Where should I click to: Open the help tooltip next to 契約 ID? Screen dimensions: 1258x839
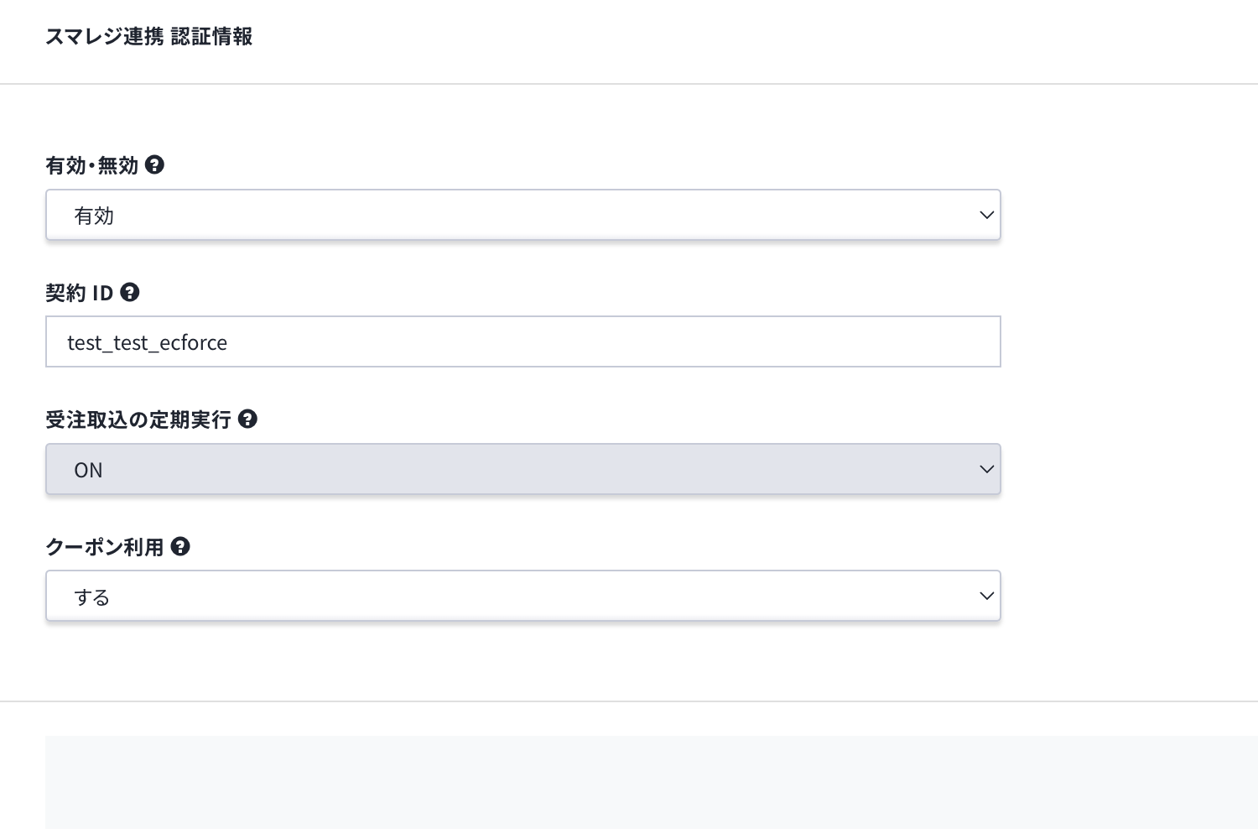(x=130, y=292)
